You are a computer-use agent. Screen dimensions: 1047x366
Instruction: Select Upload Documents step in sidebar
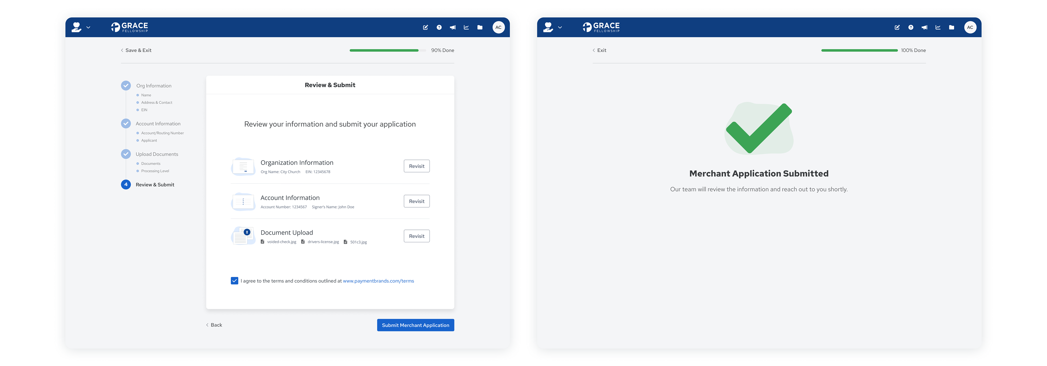(x=157, y=154)
